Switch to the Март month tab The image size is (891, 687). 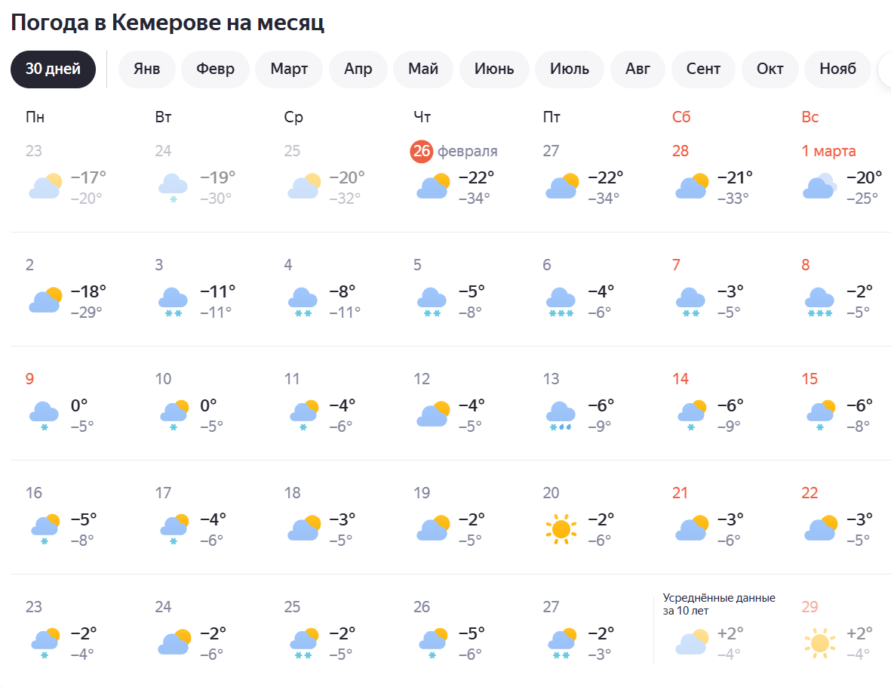(x=289, y=69)
